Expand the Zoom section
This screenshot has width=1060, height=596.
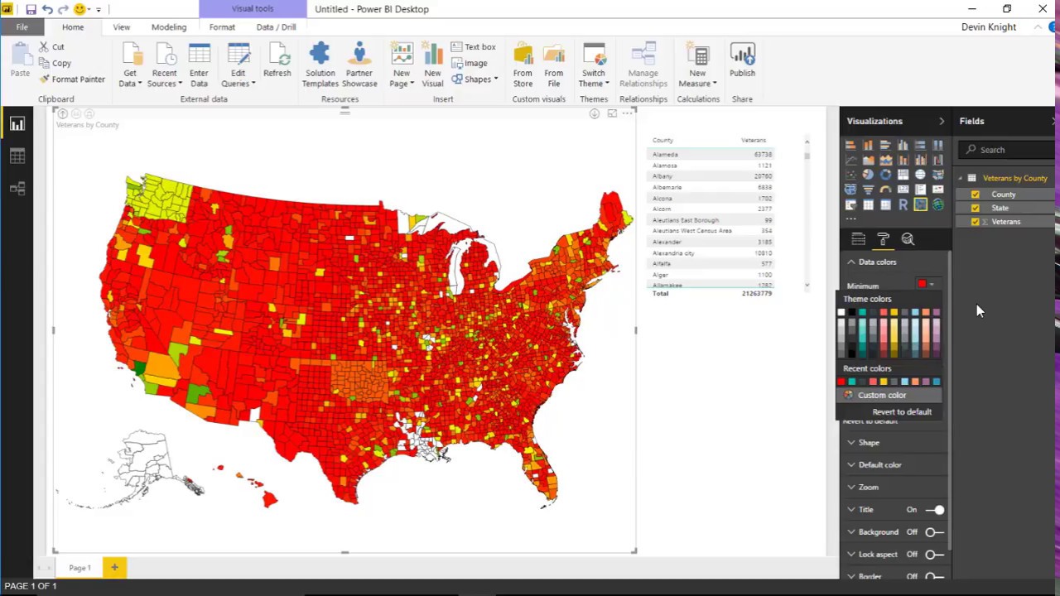tap(850, 488)
